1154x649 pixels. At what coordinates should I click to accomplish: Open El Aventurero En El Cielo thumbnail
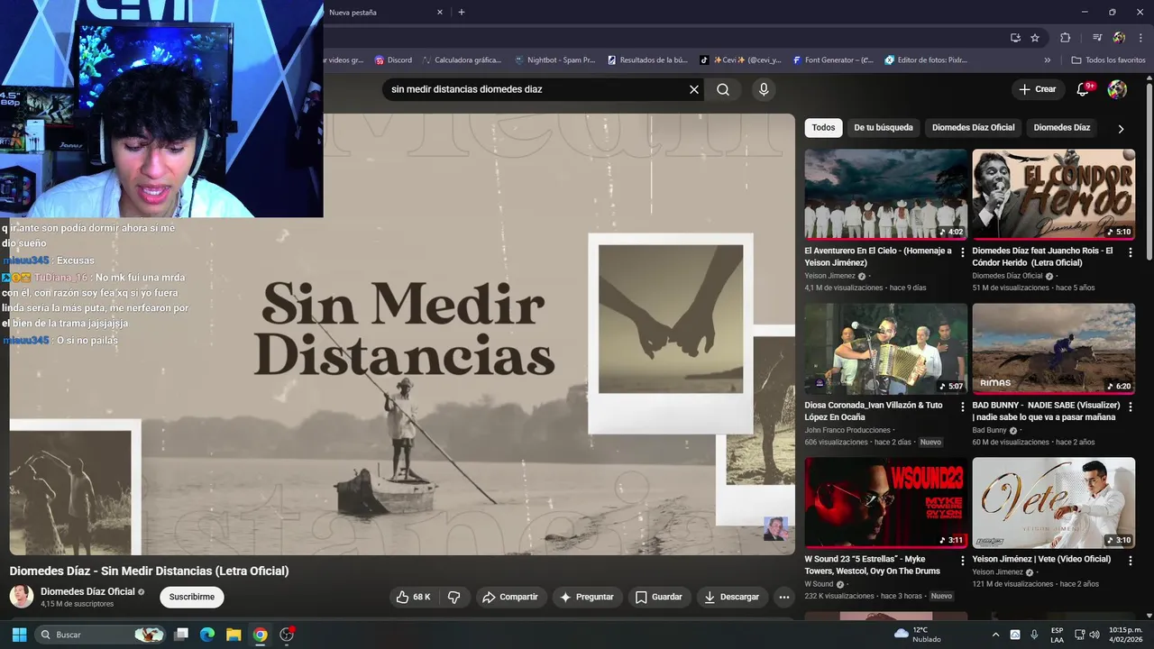tap(885, 194)
